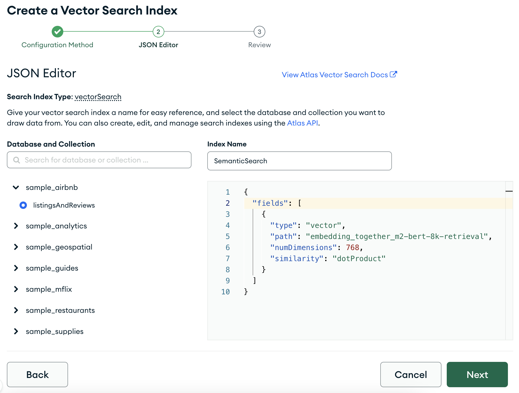Collapse the sample_airbnb database
The height and width of the screenshot is (393, 519).
(16, 188)
